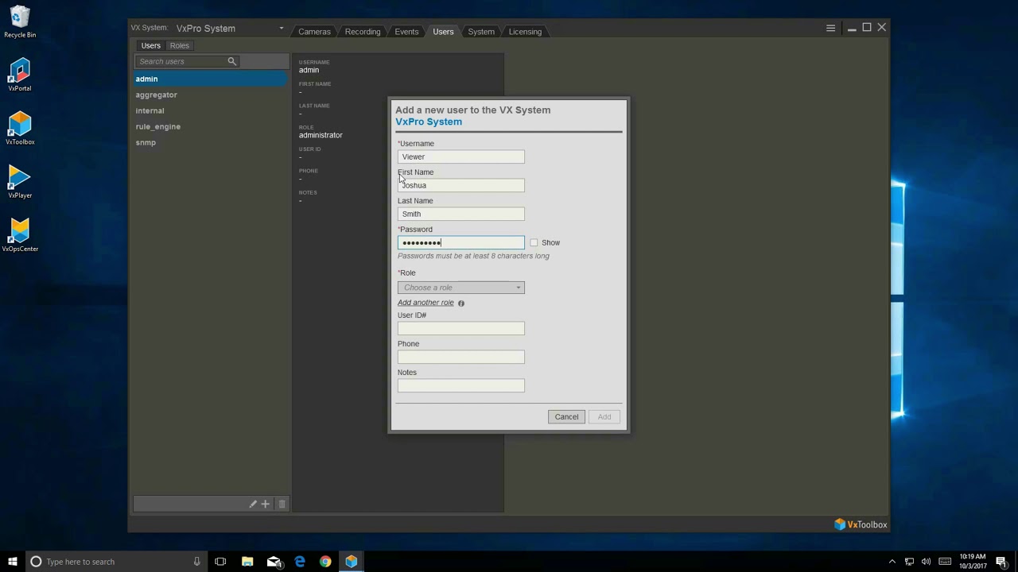
Task: Click the Notes input field
Action: [x=461, y=385]
